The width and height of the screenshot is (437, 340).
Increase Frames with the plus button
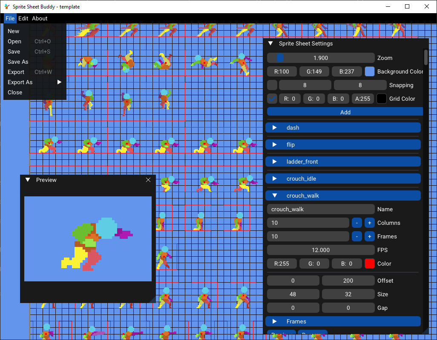(370, 236)
